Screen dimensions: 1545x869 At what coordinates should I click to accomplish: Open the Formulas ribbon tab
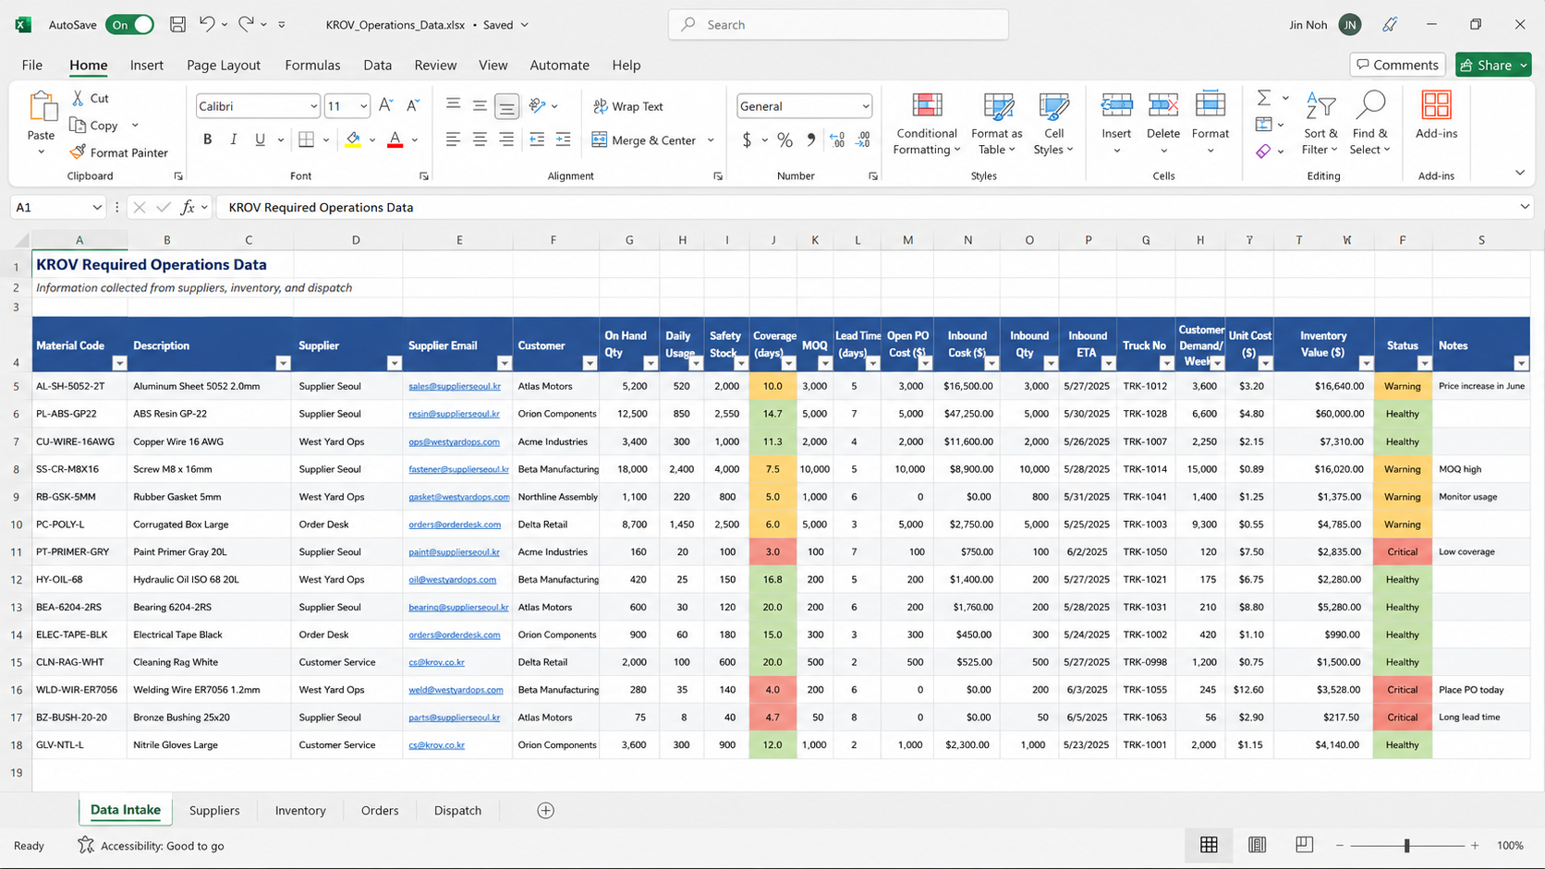pyautogui.click(x=312, y=65)
